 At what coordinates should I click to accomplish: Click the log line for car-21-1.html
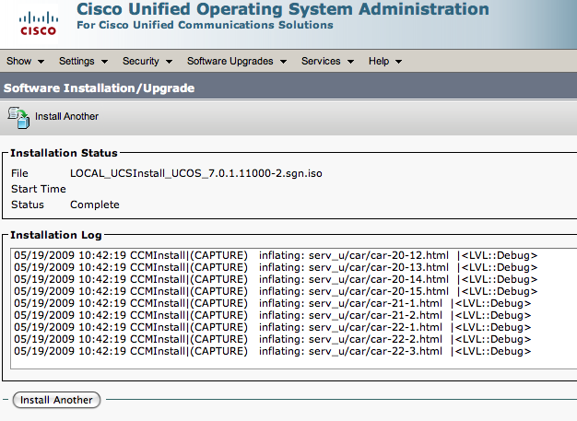[272, 303]
